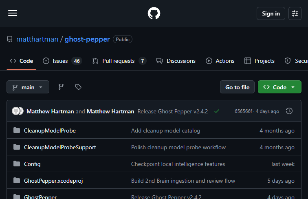This screenshot has width=308, height=199.
Task: Switch to the Discussions tab
Action: tap(176, 61)
